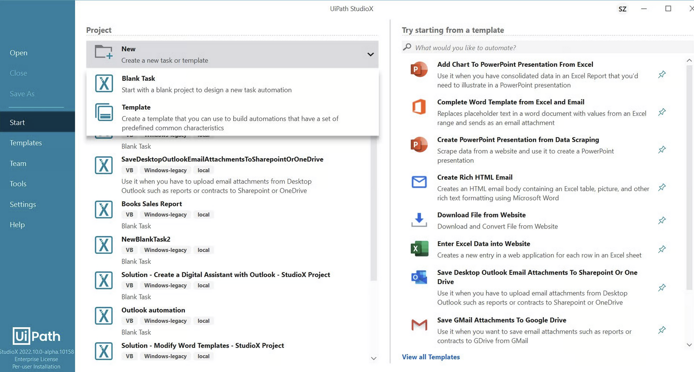This screenshot has height=372, width=694.
Task: Pin Complete Word Template from Excel template
Action: [662, 112]
